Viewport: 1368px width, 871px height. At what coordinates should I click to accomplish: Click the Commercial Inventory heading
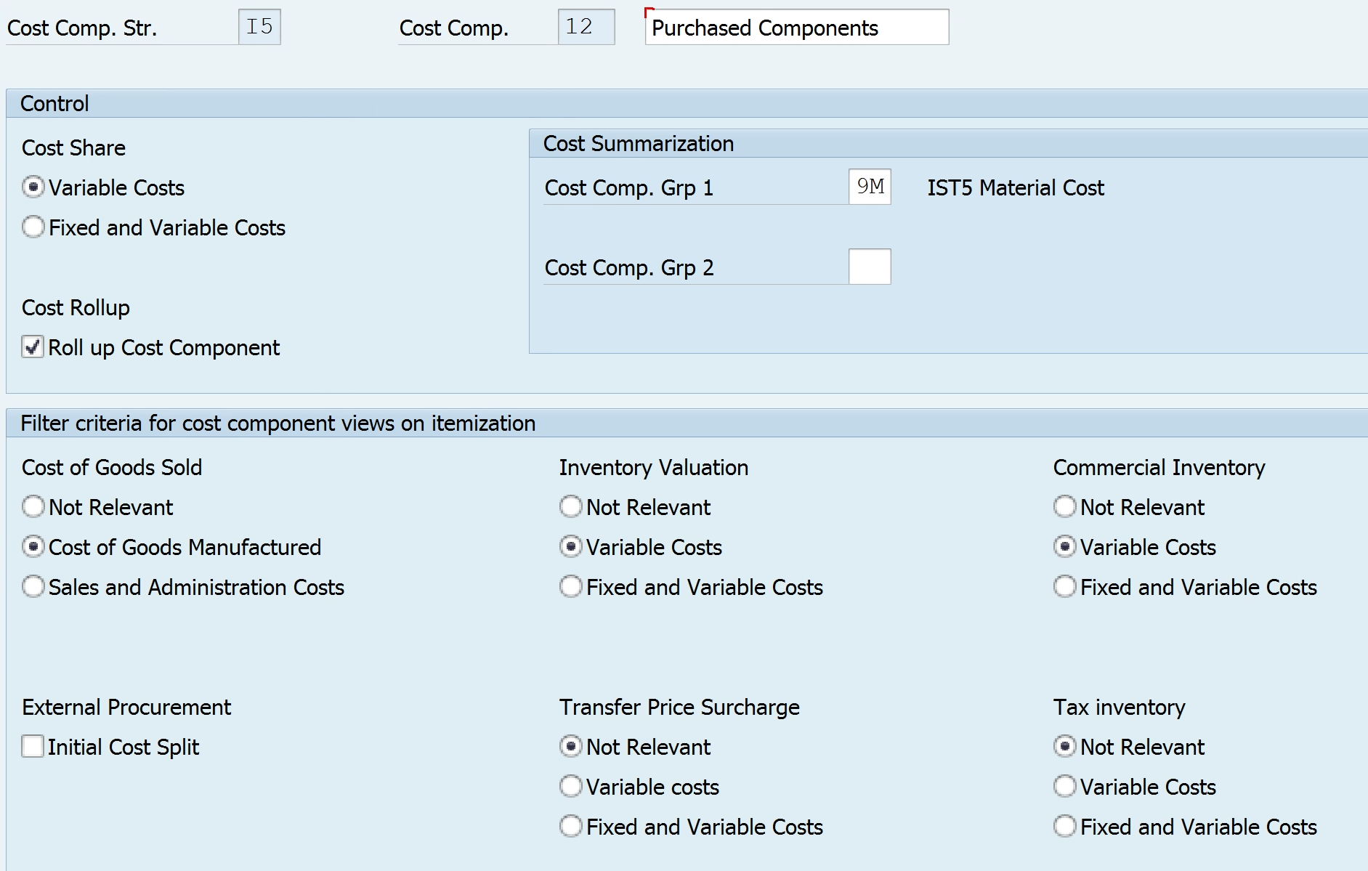[x=1159, y=468]
